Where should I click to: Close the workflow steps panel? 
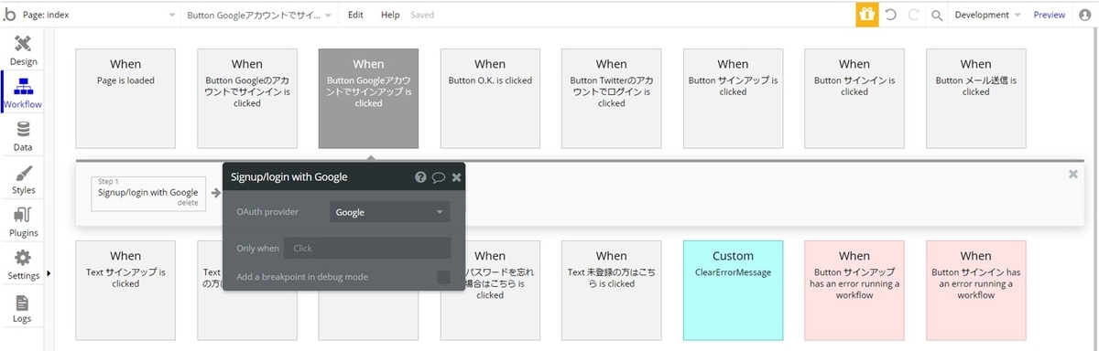click(x=1073, y=174)
